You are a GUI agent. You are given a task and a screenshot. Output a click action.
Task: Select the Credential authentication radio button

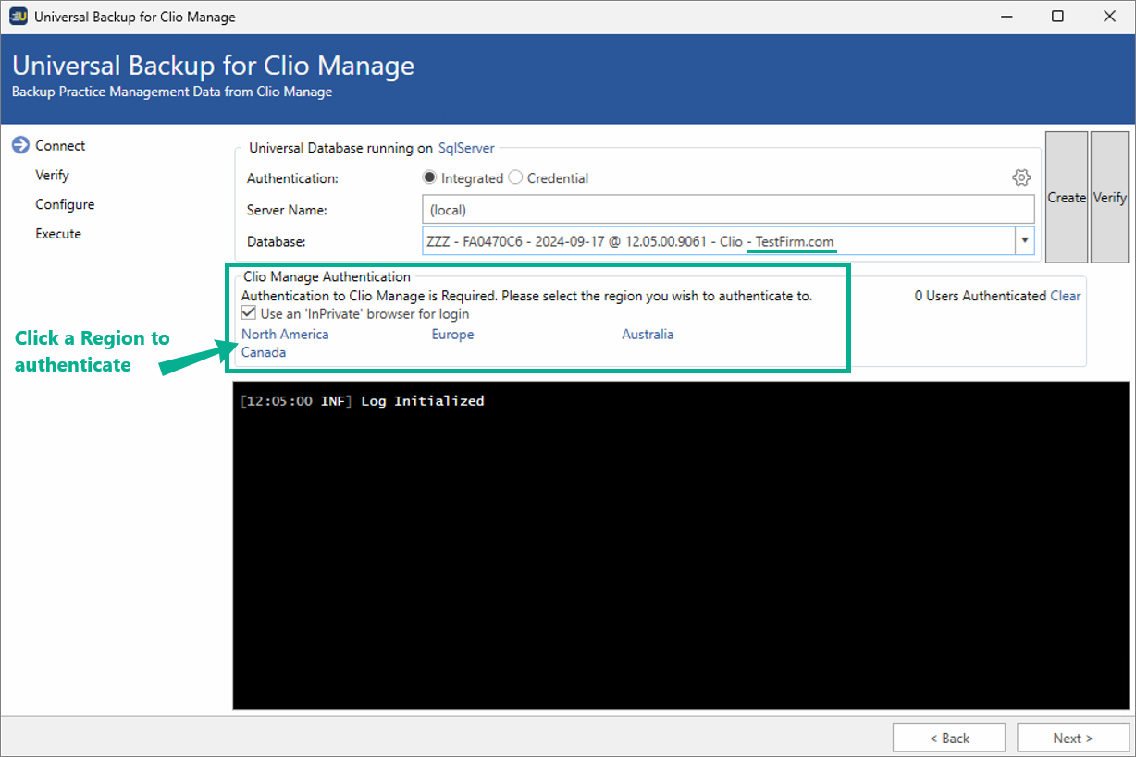coord(515,177)
